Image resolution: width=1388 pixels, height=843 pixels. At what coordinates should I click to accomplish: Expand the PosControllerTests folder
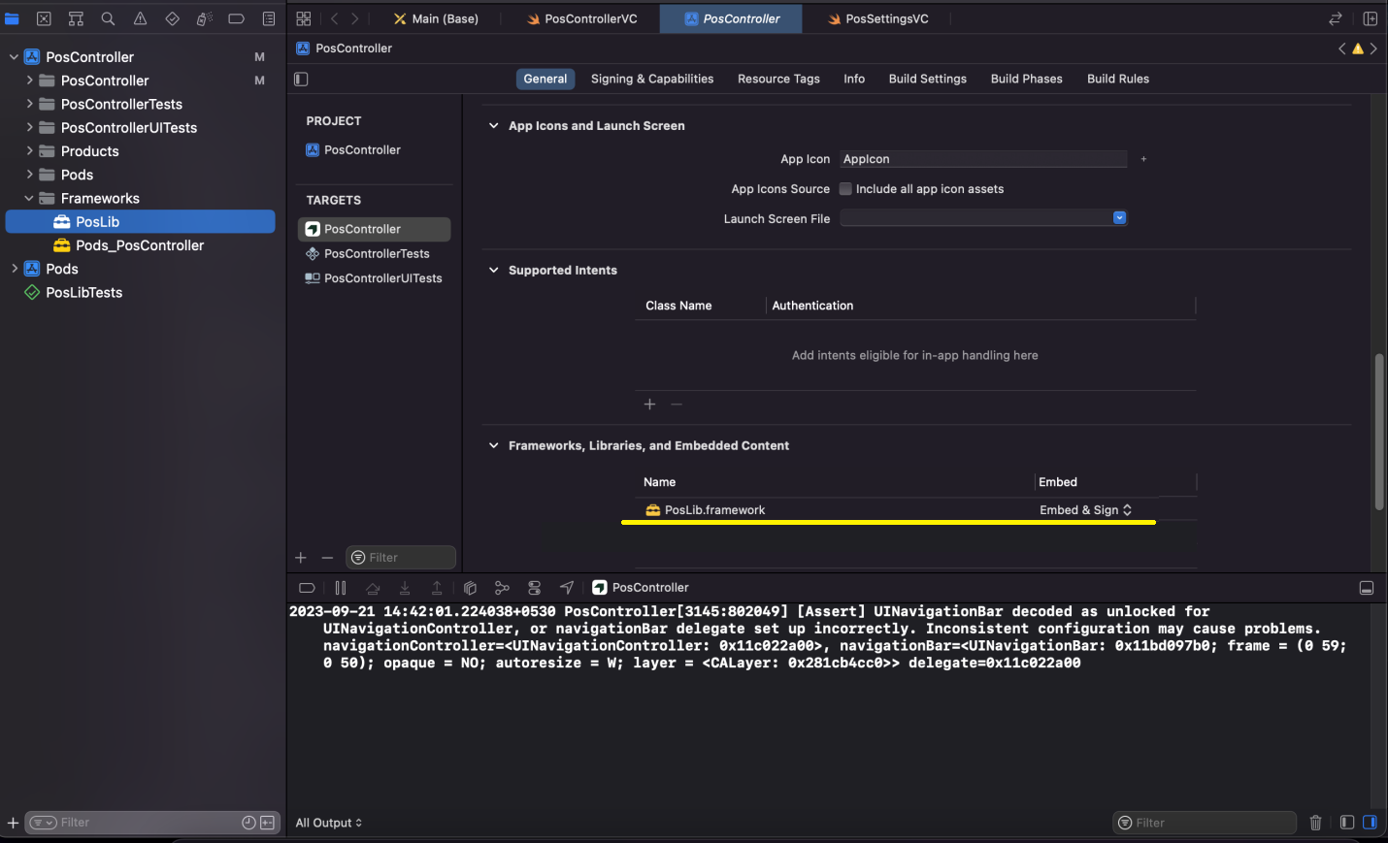point(29,104)
